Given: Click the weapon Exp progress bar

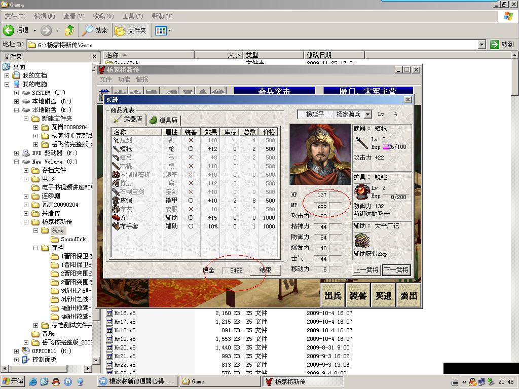Looking at the screenshot, I should (394, 147).
